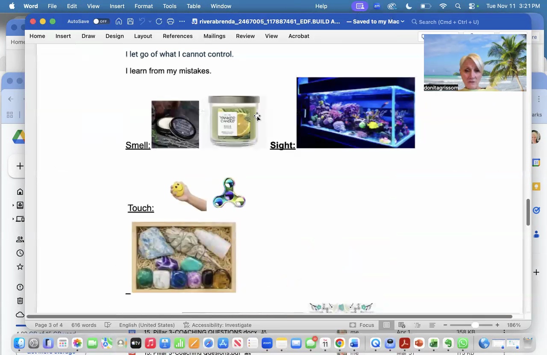Screen dimensions: 547x355
Task: Click English (United States) language button
Action: [x=147, y=325]
